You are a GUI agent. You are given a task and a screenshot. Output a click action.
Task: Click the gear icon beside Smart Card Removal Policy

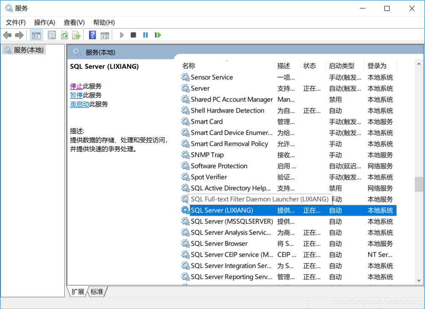(185, 144)
